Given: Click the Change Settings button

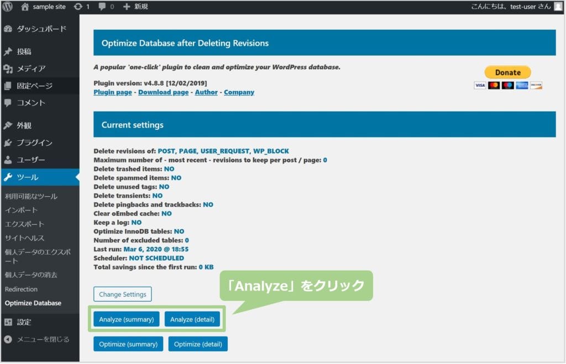Looking at the screenshot, I should (122, 294).
